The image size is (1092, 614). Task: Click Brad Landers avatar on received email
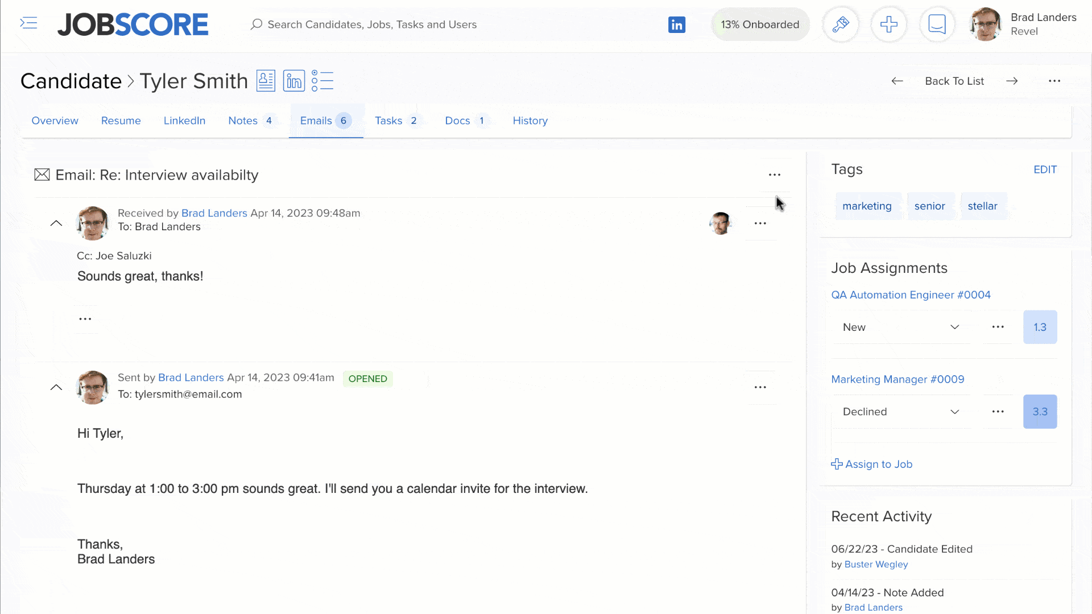click(92, 223)
